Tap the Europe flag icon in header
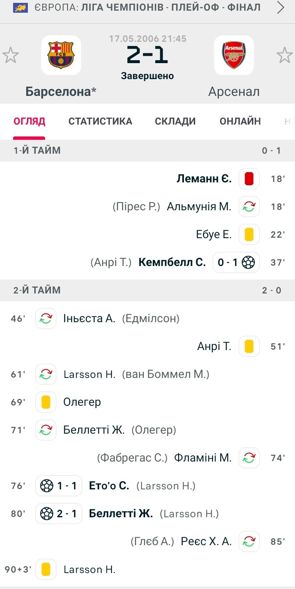 (21, 7)
